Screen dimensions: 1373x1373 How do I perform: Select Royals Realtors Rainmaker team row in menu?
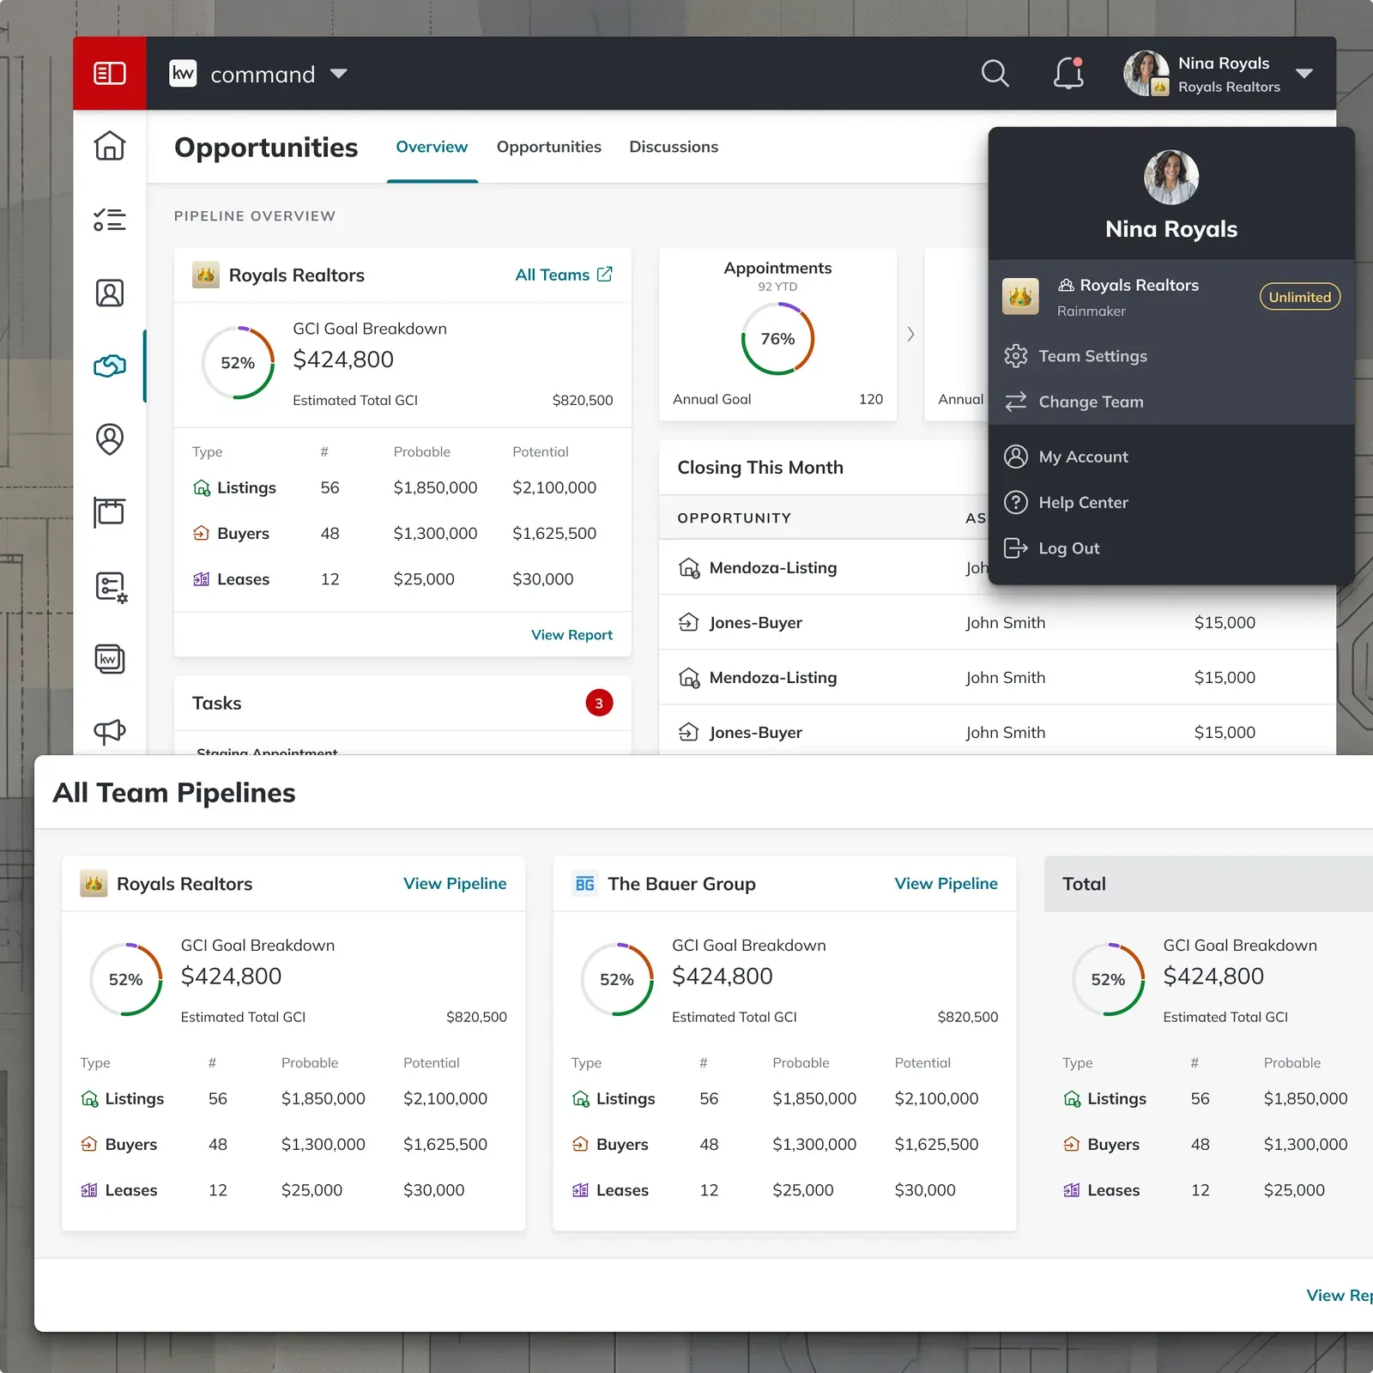pos(1171,297)
